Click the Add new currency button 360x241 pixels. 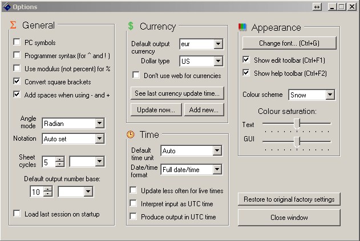point(204,109)
